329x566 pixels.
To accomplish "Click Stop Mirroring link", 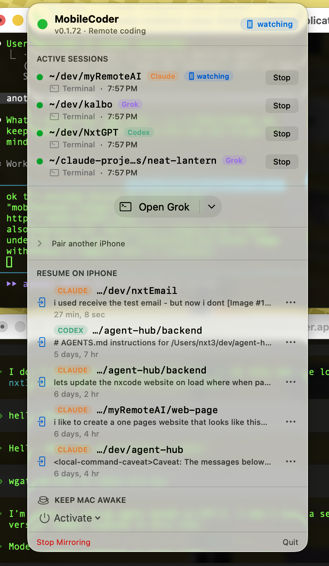I will 64,542.
